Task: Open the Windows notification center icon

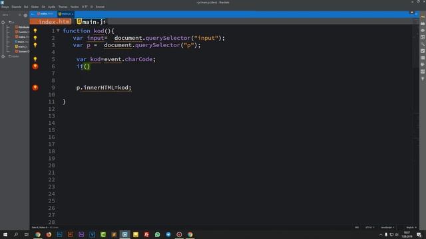Action: pos(419,234)
